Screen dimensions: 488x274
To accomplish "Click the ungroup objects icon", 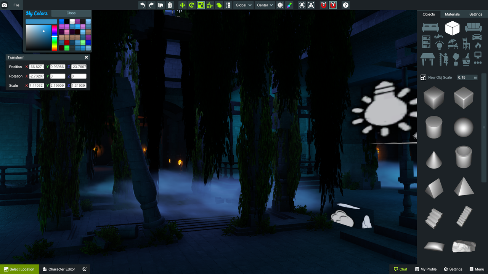I will (x=311, y=5).
